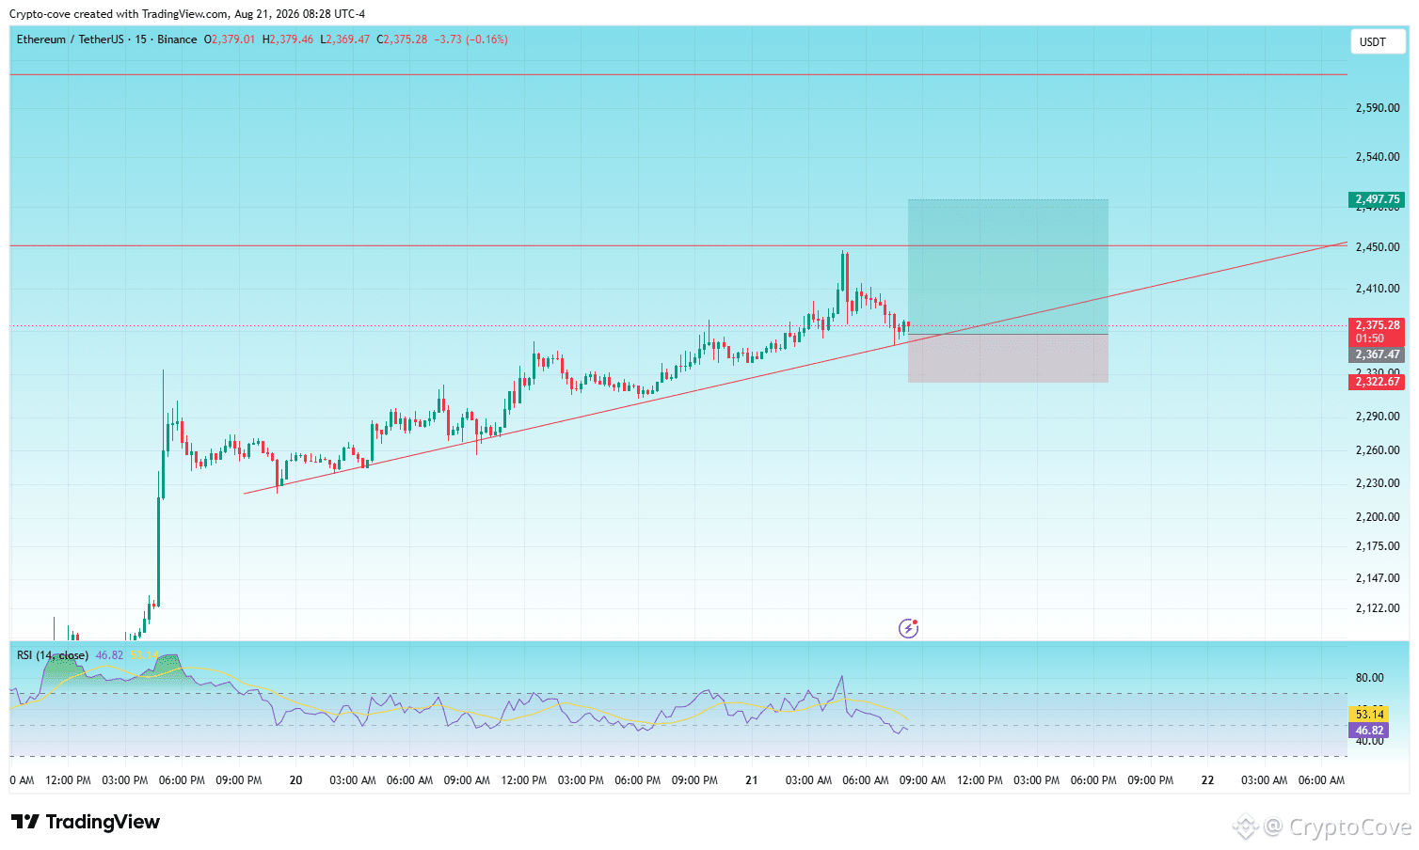This screenshot has width=1419, height=850.
Task: Click the gray stop zone of the long position
Action: point(1008,358)
